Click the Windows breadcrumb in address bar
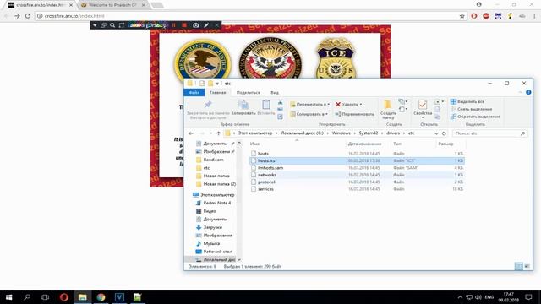This screenshot has height=304, width=541. pos(342,133)
